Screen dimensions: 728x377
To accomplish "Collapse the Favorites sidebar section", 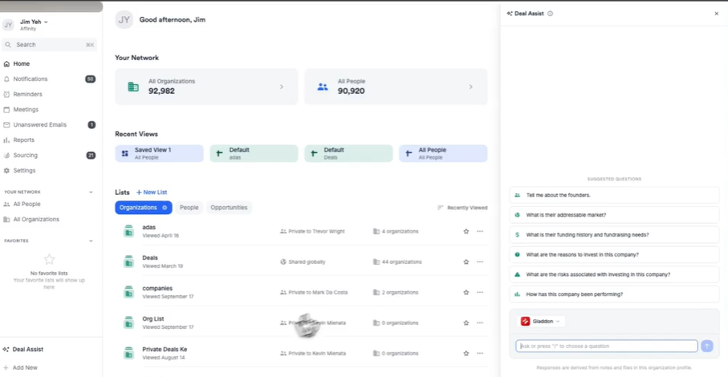I will pyautogui.click(x=91, y=241).
